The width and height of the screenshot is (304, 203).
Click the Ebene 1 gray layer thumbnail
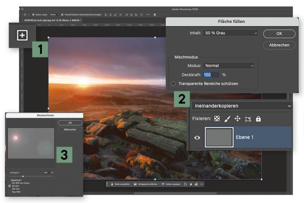point(219,137)
